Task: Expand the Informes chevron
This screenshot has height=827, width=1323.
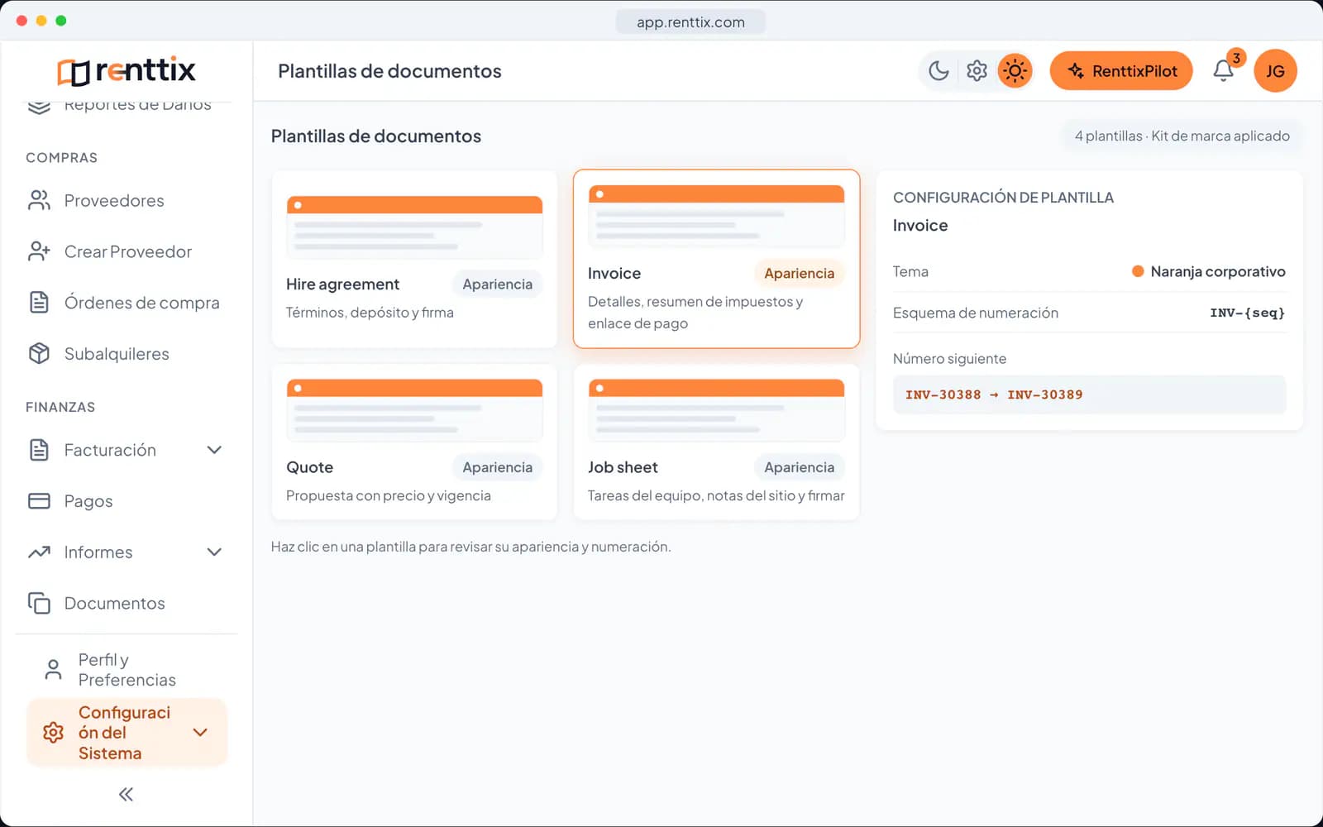Action: (x=214, y=552)
